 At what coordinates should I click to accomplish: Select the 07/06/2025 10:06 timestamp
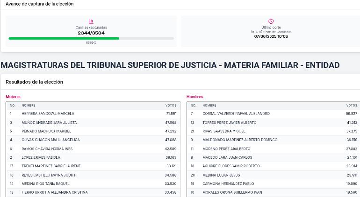point(271,36)
